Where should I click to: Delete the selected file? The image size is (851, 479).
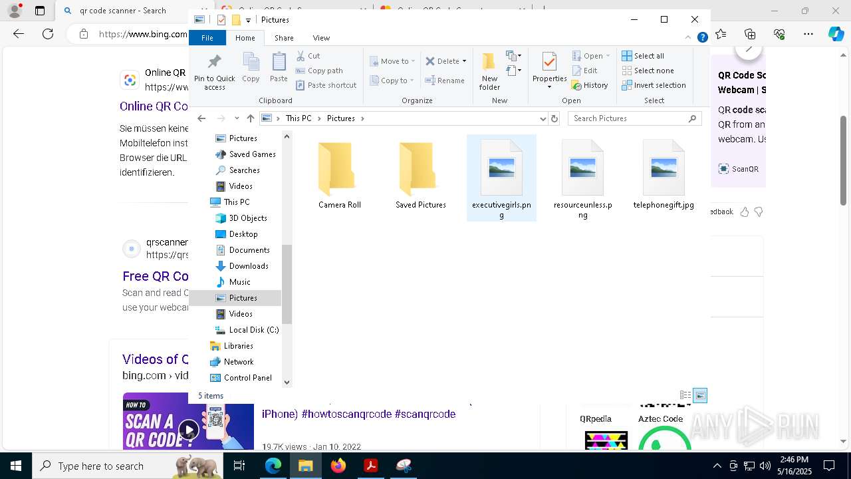pos(442,61)
